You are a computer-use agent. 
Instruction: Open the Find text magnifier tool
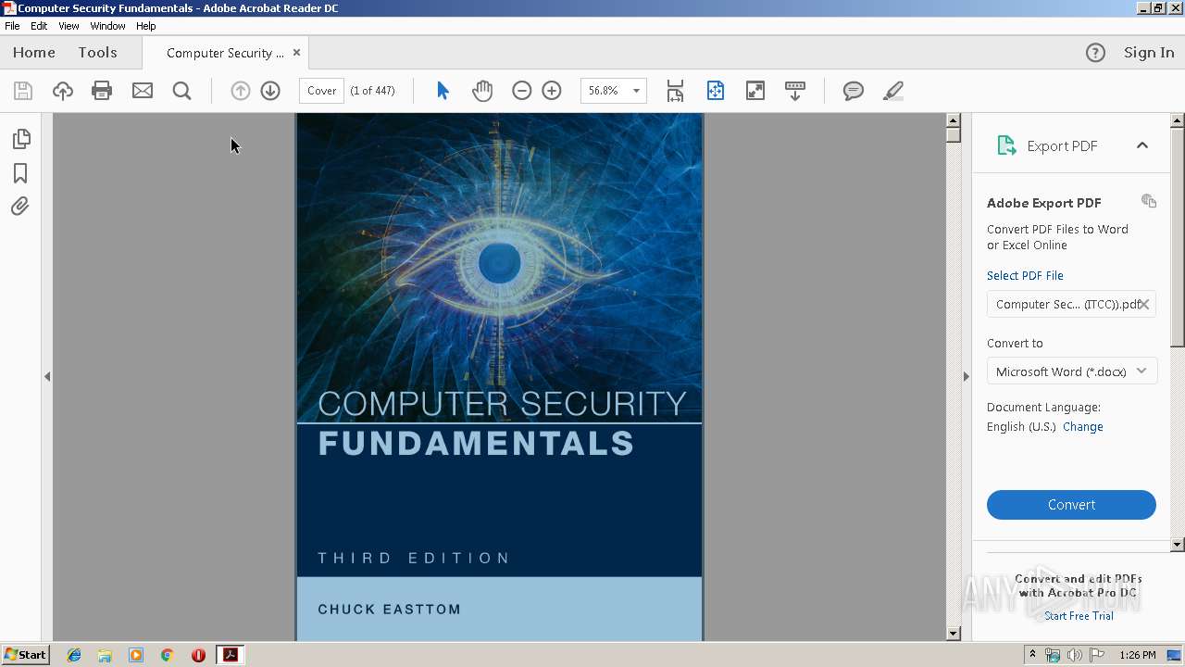click(x=182, y=91)
